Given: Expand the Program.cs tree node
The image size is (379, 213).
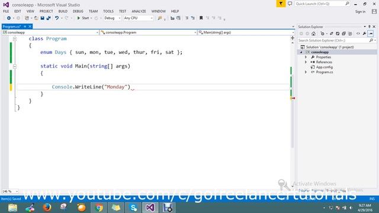Looking at the screenshot, I should pos(306,72).
